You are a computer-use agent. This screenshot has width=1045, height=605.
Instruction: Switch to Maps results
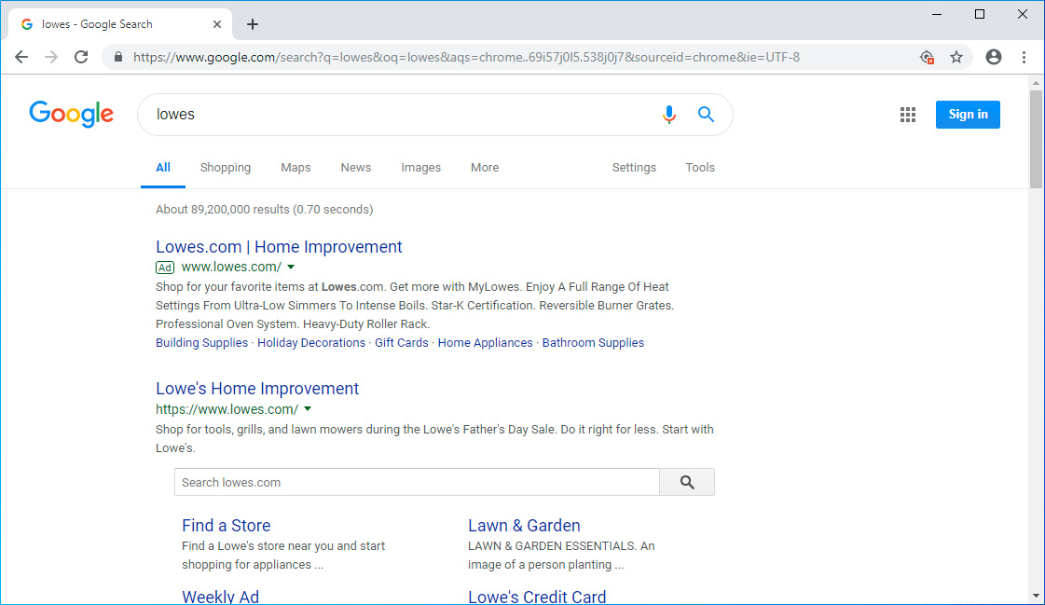point(296,168)
